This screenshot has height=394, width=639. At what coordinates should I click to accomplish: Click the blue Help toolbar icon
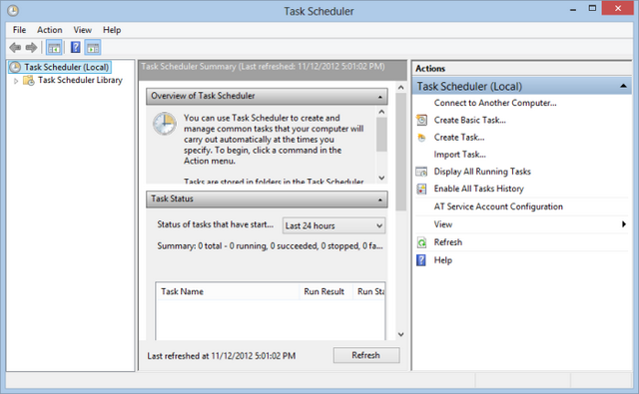tap(76, 47)
